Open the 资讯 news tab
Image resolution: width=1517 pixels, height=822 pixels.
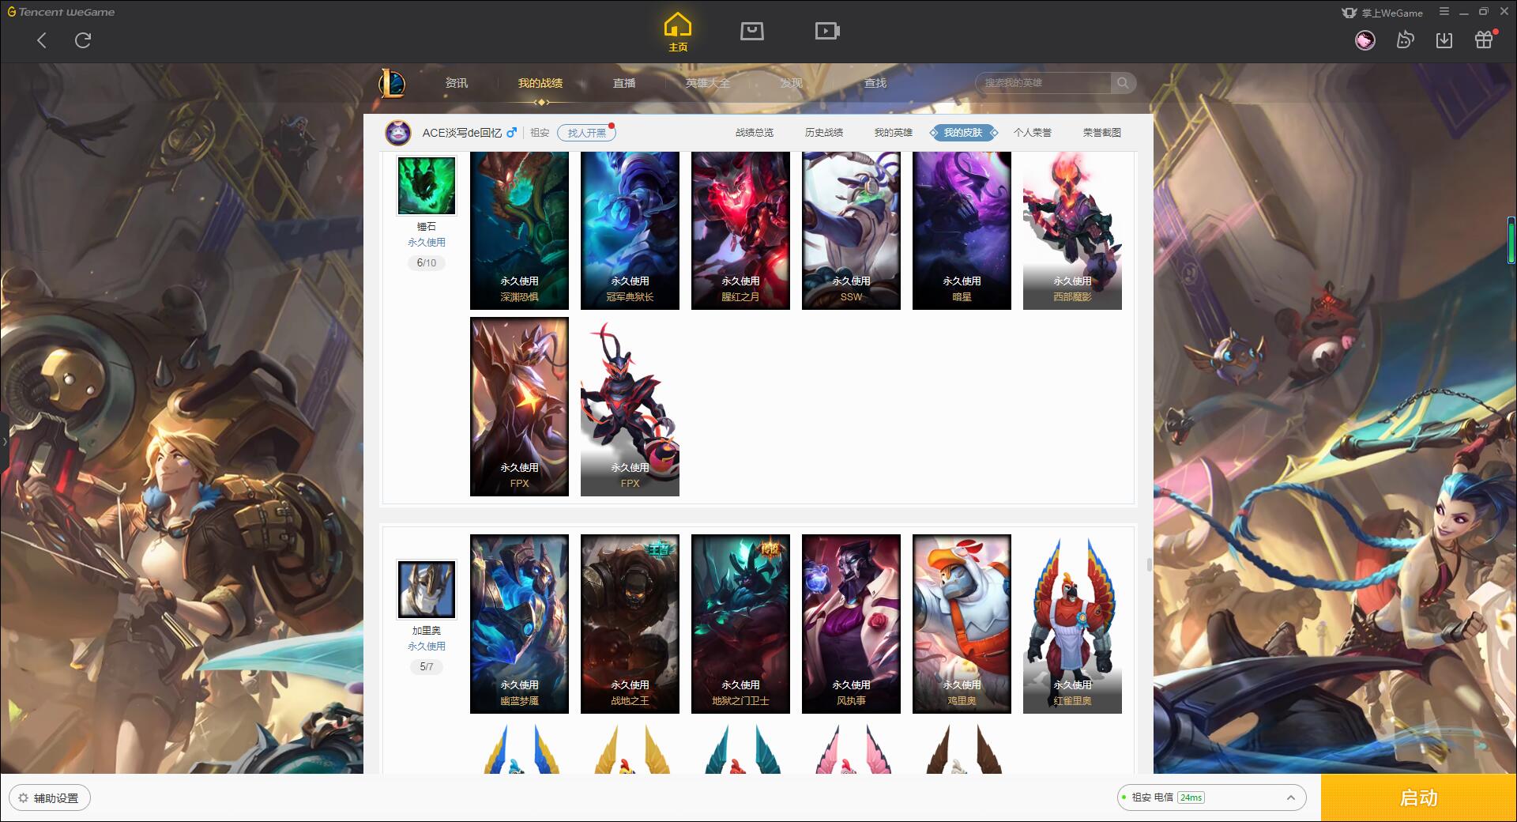(x=457, y=83)
